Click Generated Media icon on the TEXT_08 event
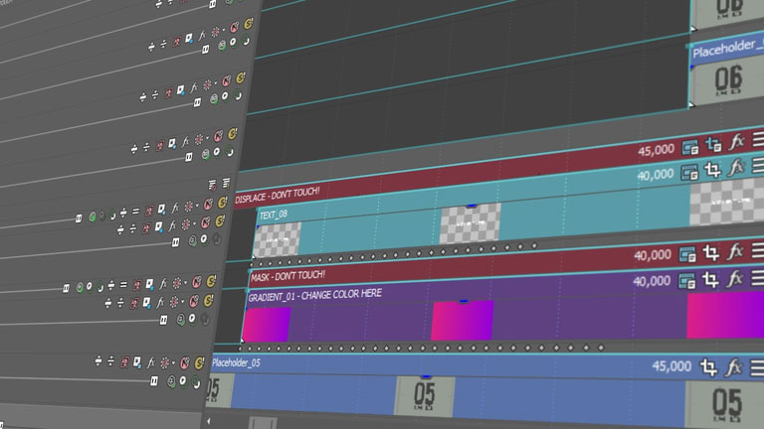The image size is (764, 429). click(689, 172)
